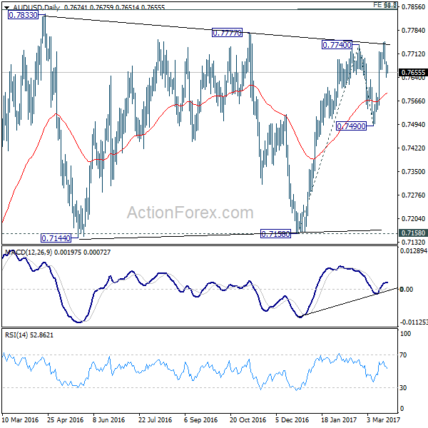Click the 0.74900 low price label

coord(351,126)
